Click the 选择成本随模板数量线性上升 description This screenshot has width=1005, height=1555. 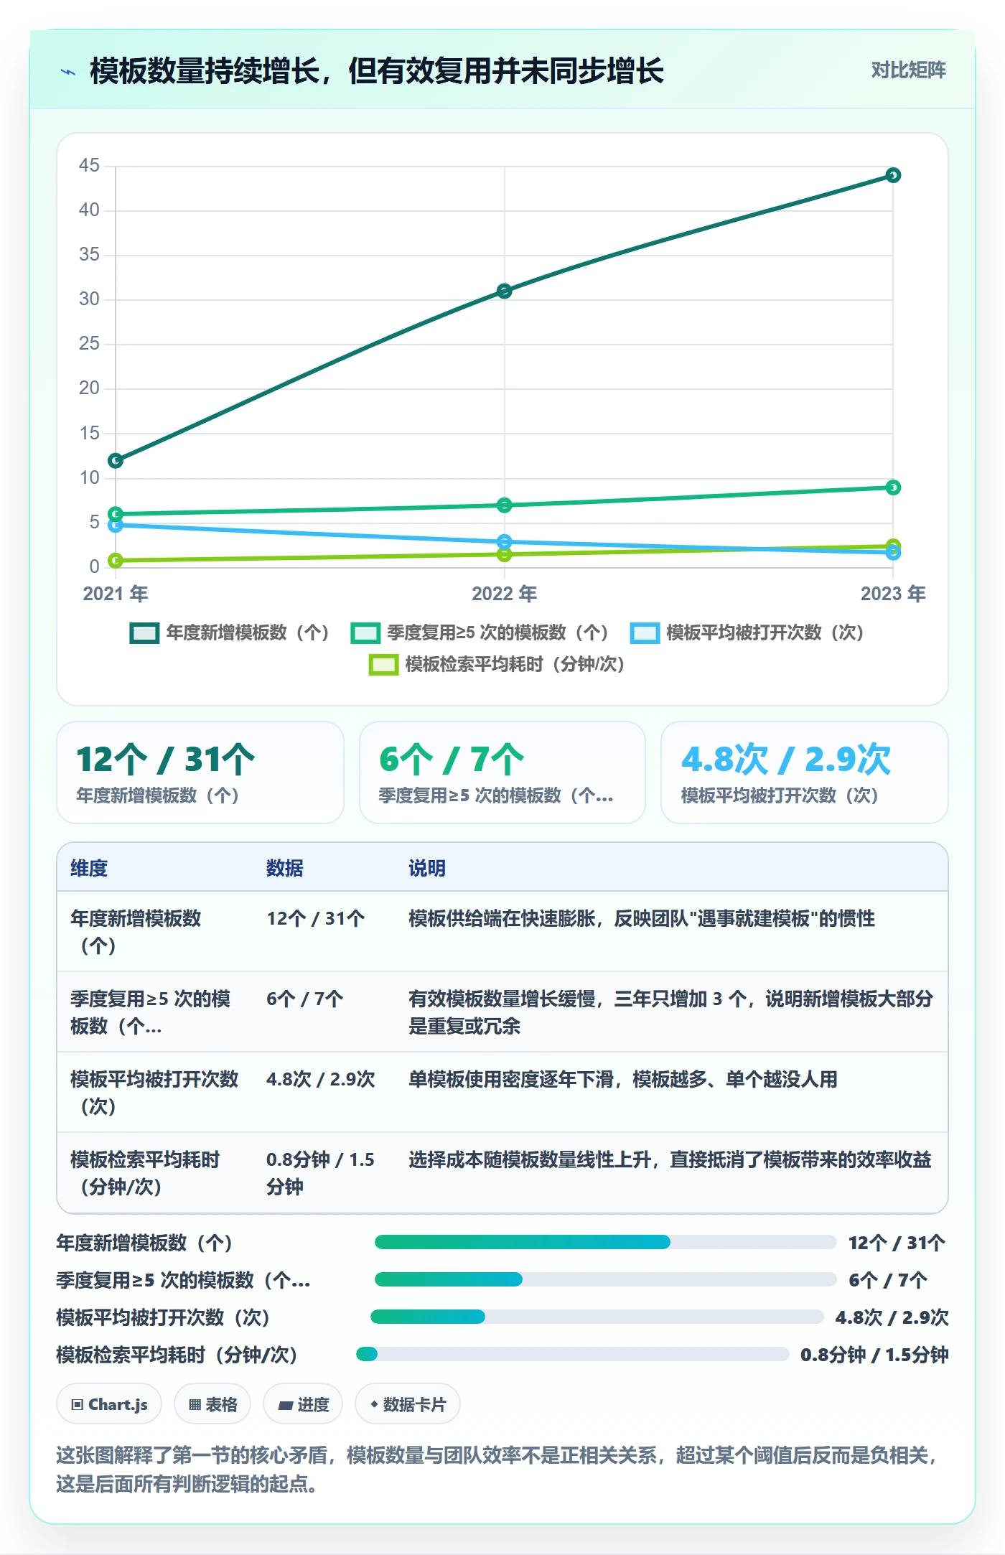pos(670,1159)
